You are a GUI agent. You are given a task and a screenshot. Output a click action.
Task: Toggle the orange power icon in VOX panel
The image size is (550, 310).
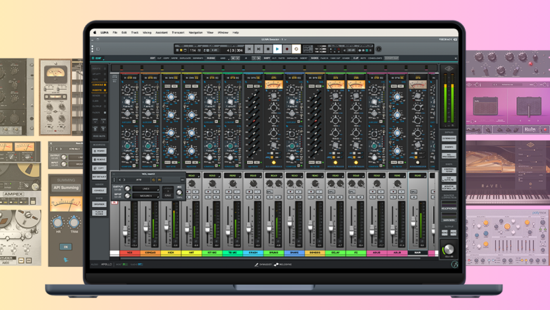(x=153, y=180)
